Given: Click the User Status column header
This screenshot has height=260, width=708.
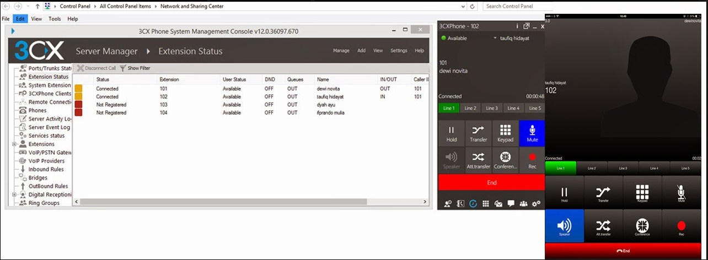Looking at the screenshot, I should (234, 80).
